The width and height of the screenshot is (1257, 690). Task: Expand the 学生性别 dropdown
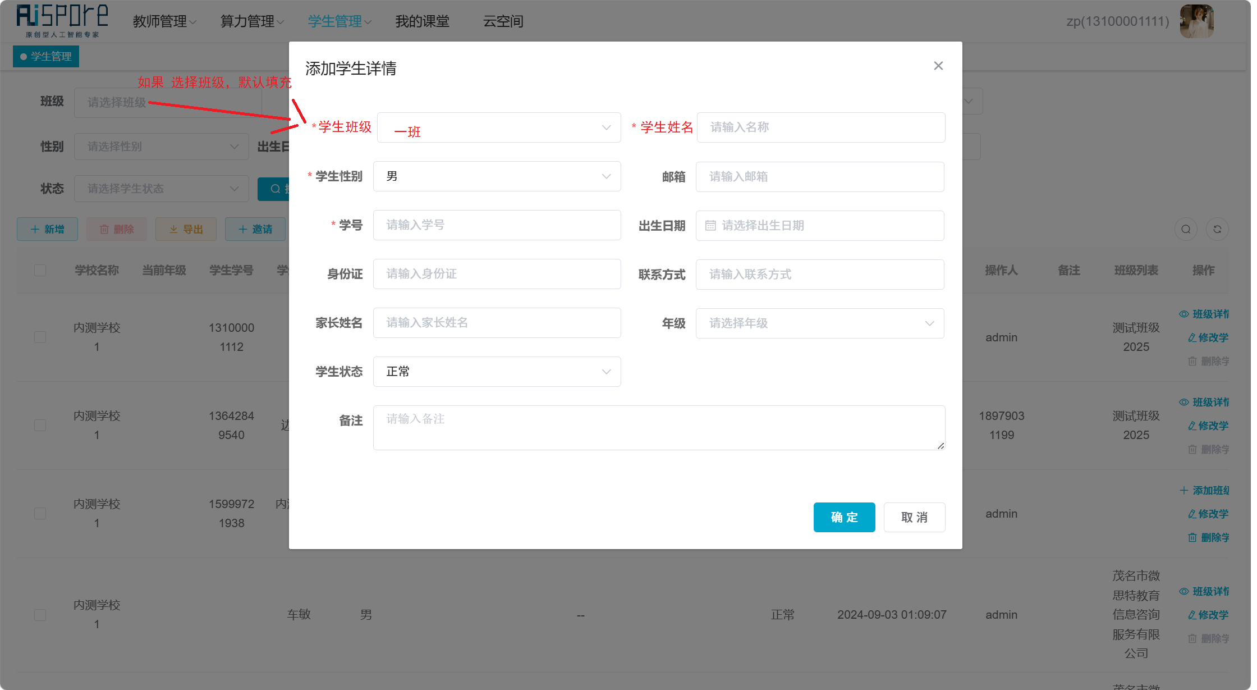pos(497,176)
